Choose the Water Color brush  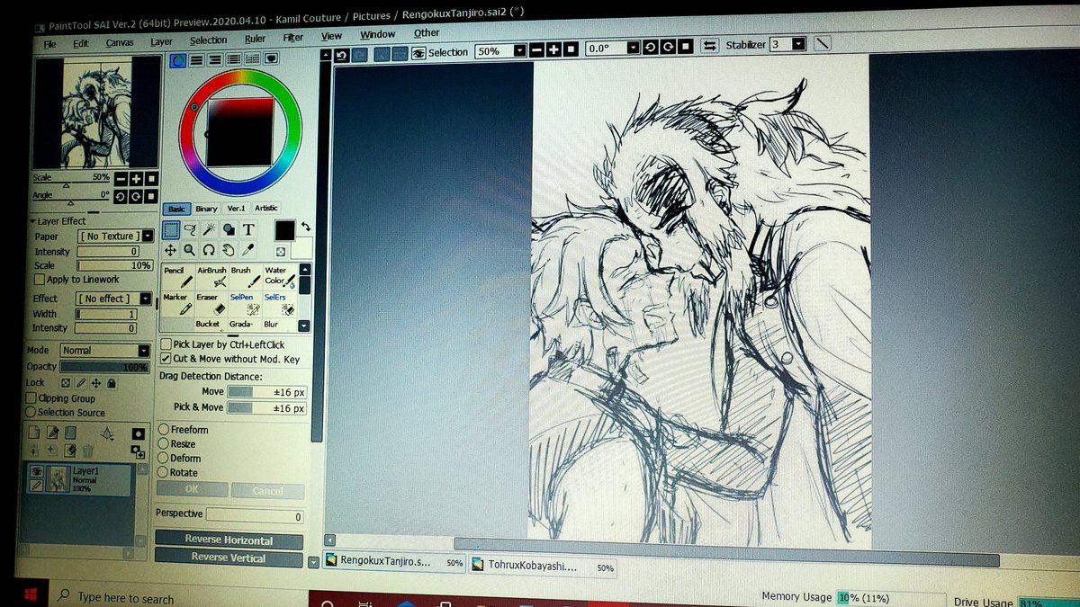point(279,277)
